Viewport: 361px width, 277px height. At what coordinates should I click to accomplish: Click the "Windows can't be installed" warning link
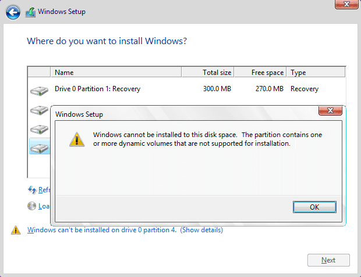point(102,230)
